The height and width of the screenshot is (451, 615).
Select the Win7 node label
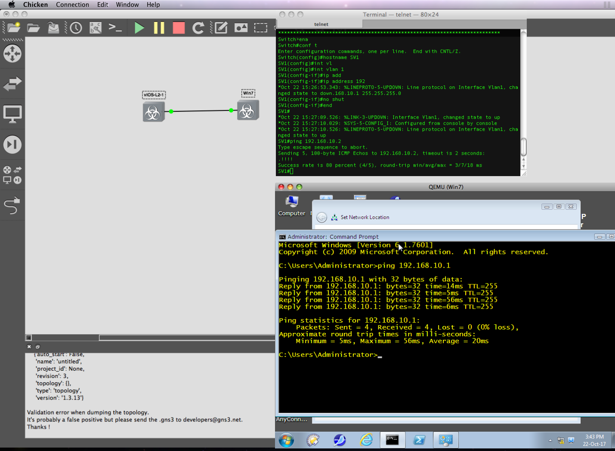pos(248,93)
